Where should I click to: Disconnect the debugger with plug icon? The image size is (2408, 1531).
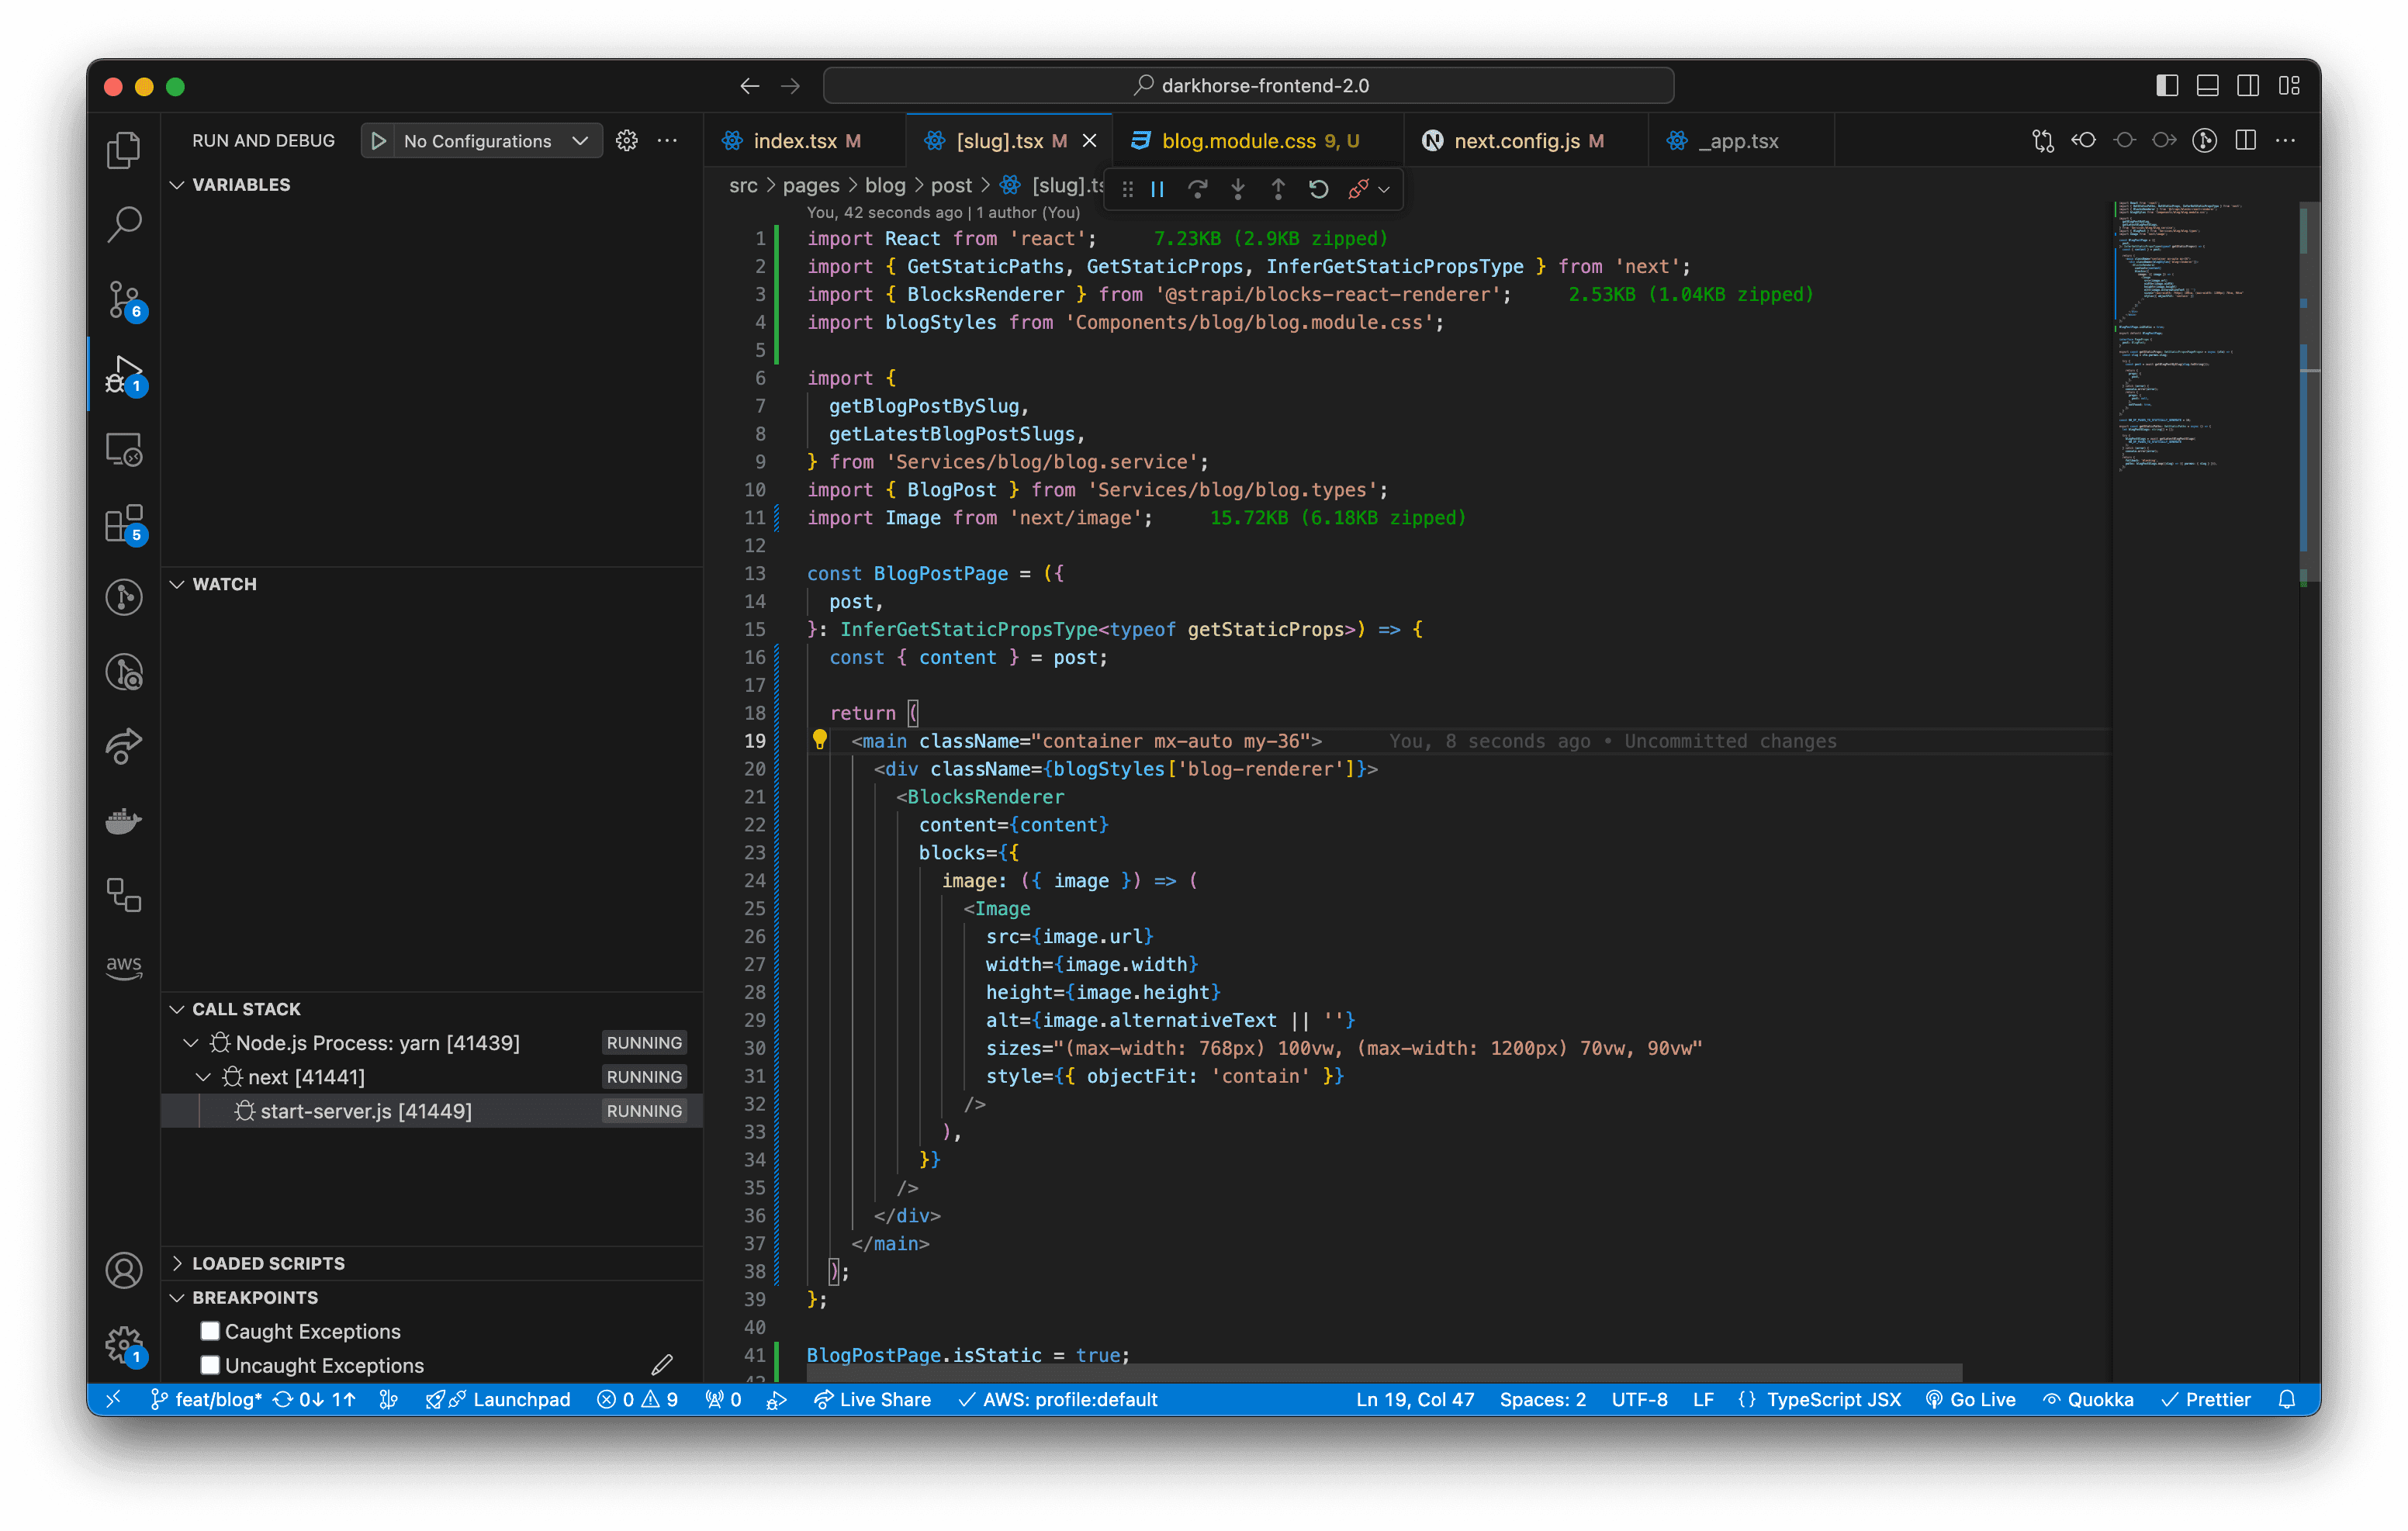coord(1358,189)
